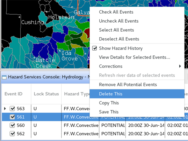188x141 pixels.
Task: Uncheck the checkbox for event 561
Action: point(12,117)
